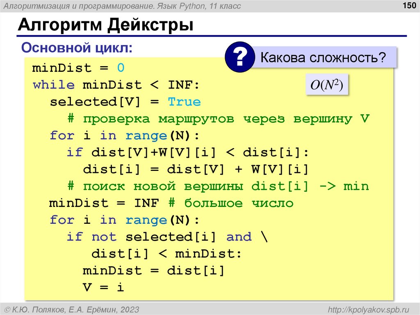420x315 pixels.
Task: Click the O(N²) complexity answer box
Action: tap(327, 85)
